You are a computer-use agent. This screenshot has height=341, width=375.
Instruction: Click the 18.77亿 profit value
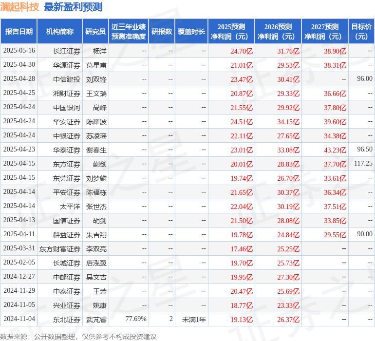[x=242, y=305]
